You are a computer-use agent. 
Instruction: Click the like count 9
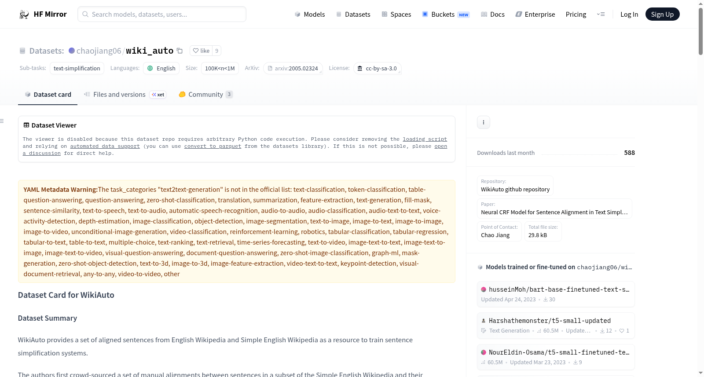tap(216, 51)
